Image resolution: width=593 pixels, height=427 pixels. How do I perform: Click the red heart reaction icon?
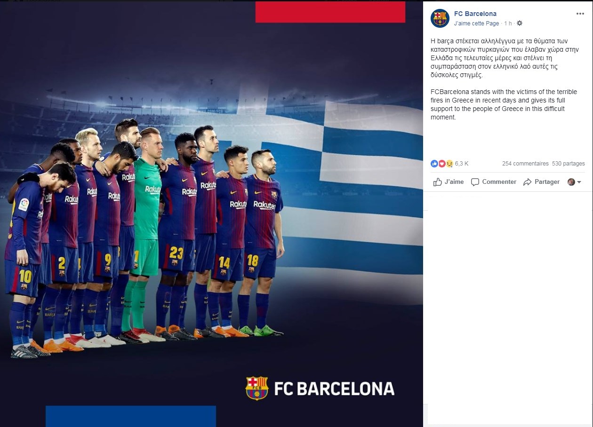[441, 164]
